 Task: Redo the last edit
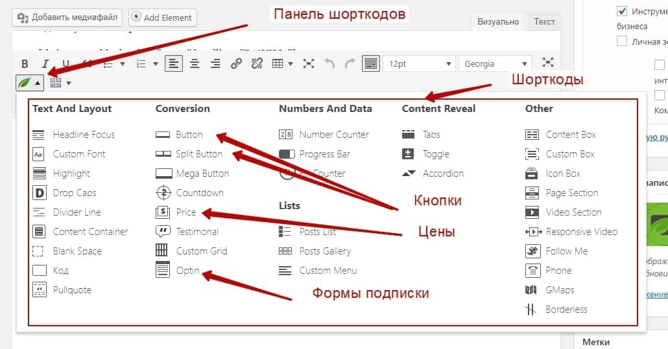click(x=350, y=63)
